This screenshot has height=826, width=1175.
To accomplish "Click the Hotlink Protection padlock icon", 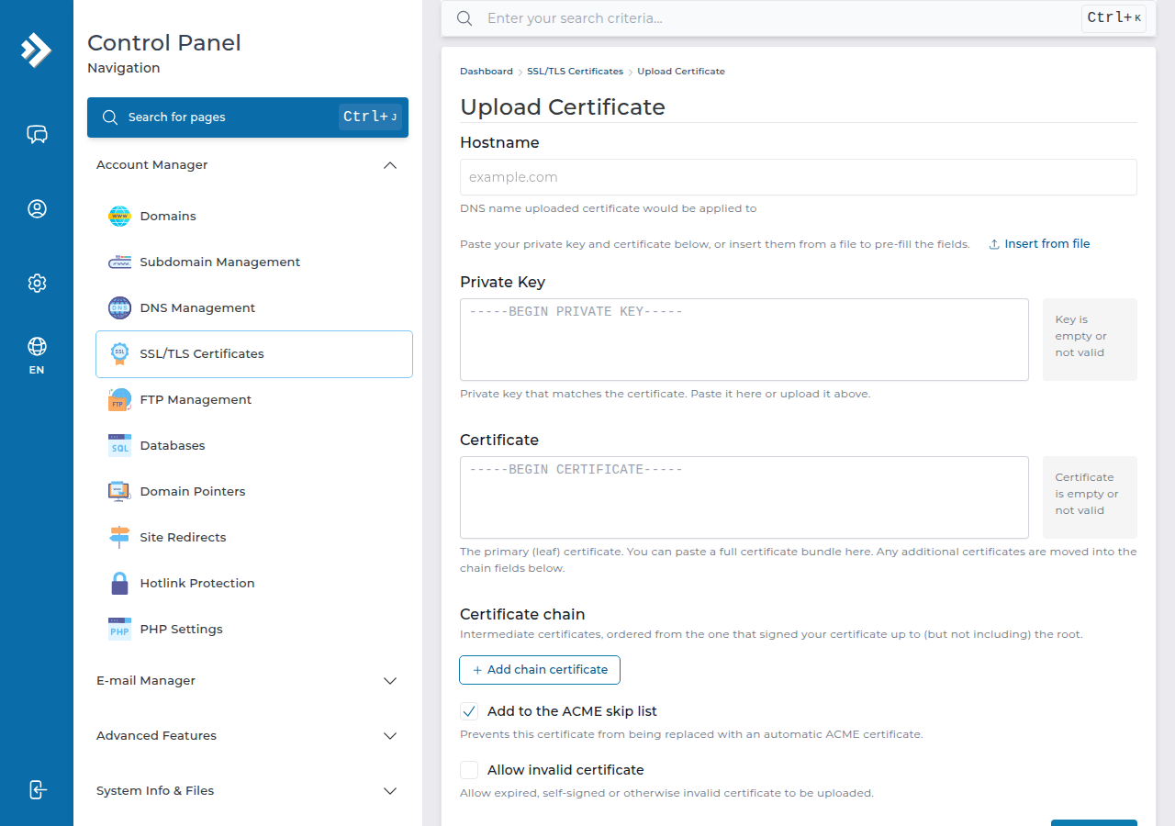I will pyautogui.click(x=119, y=584).
